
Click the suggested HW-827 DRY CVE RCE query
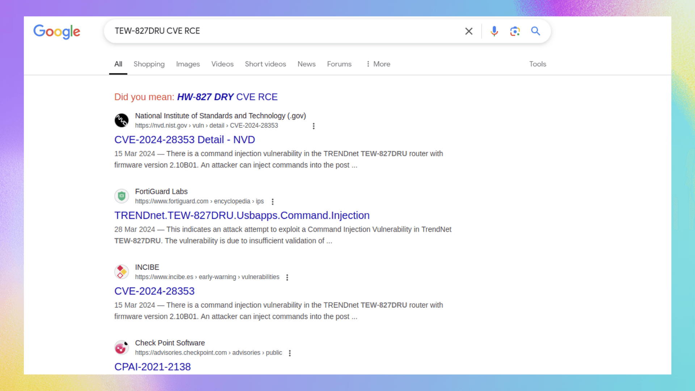tap(227, 97)
